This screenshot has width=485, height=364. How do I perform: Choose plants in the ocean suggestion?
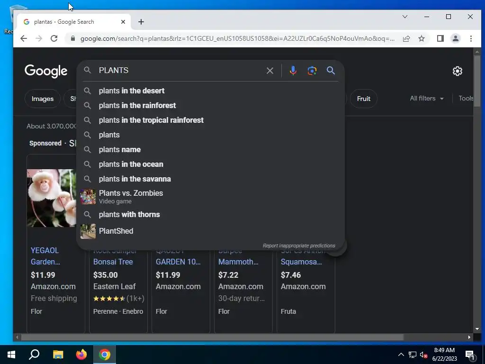[x=211, y=164]
